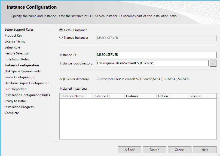Select Ready to Install in the step list

(x=16, y=101)
